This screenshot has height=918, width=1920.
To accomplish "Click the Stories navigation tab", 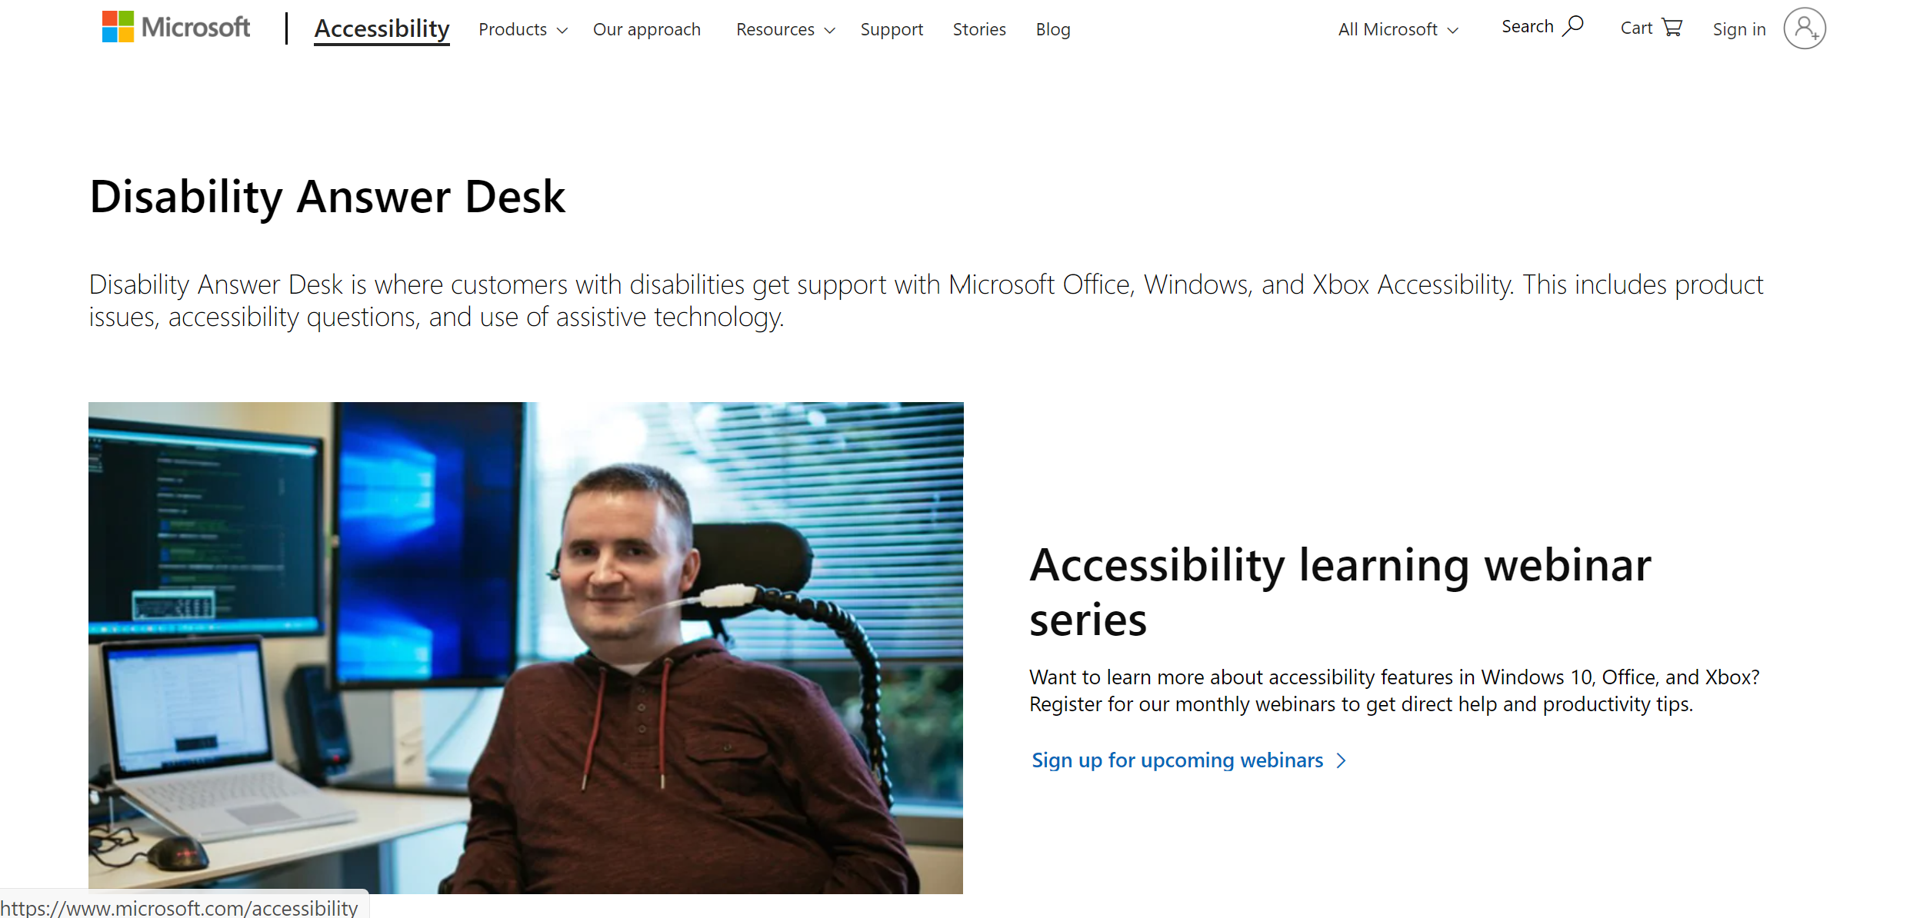I will point(979,28).
